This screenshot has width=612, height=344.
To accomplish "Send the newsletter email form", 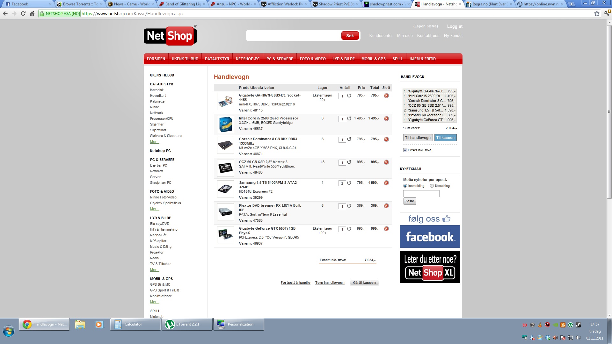I will tap(410, 201).
